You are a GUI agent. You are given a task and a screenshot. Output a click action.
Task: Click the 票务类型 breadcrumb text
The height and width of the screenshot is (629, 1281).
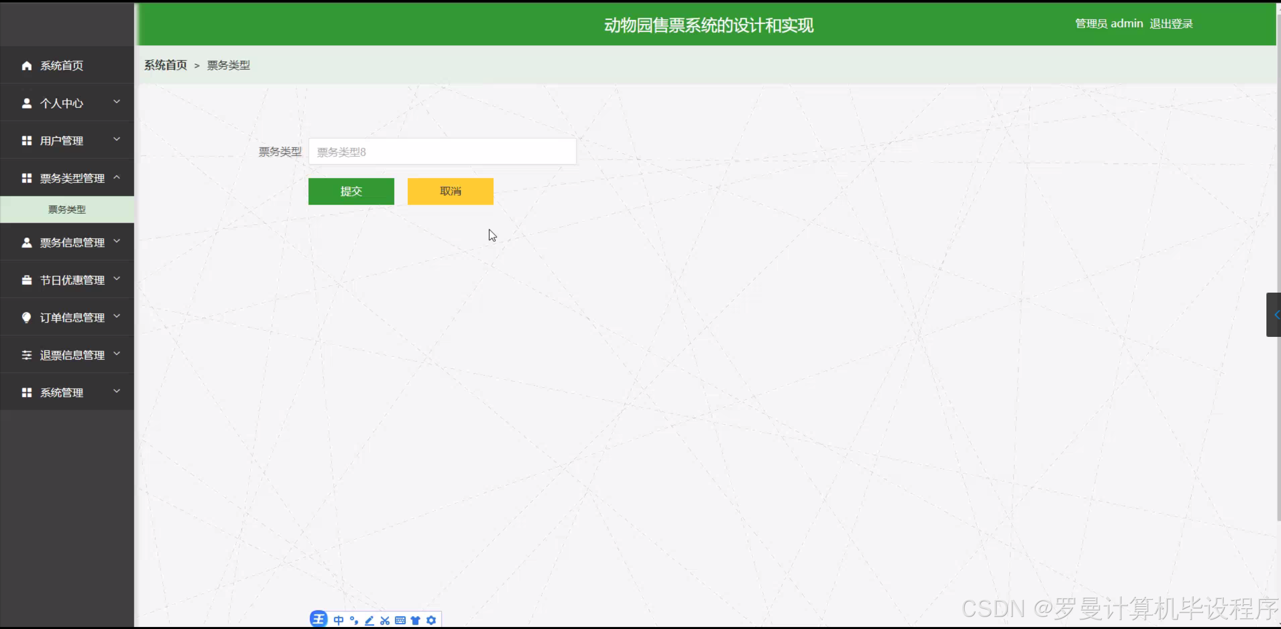point(228,65)
